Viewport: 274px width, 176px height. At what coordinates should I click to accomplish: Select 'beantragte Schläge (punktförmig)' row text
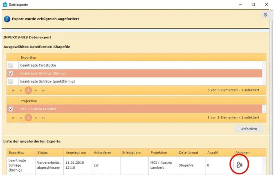pos(47,81)
